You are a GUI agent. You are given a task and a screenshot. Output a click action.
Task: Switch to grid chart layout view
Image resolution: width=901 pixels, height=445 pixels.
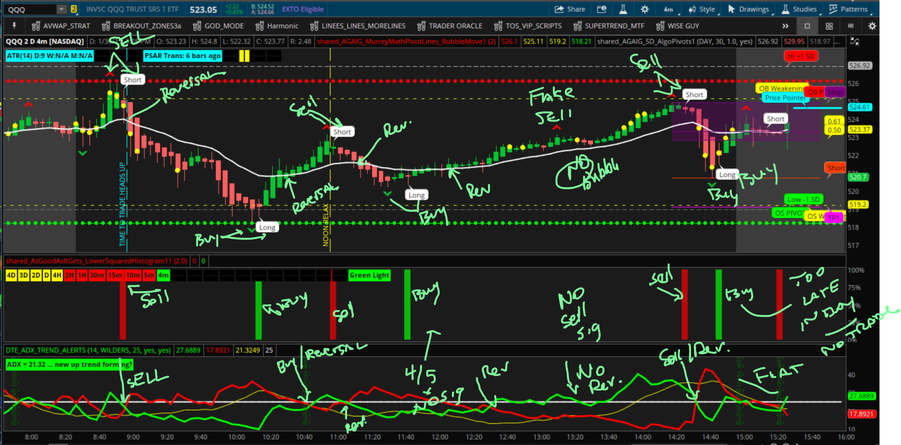829,26
